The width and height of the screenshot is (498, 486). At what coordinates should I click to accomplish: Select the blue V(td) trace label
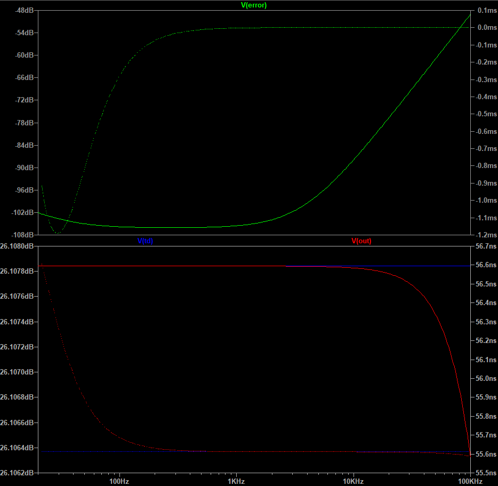[x=145, y=241]
